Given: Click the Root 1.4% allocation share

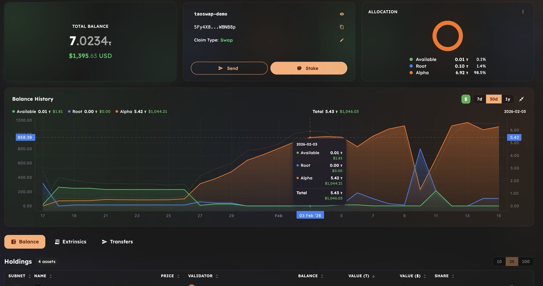Looking at the screenshot, I should 481,66.
